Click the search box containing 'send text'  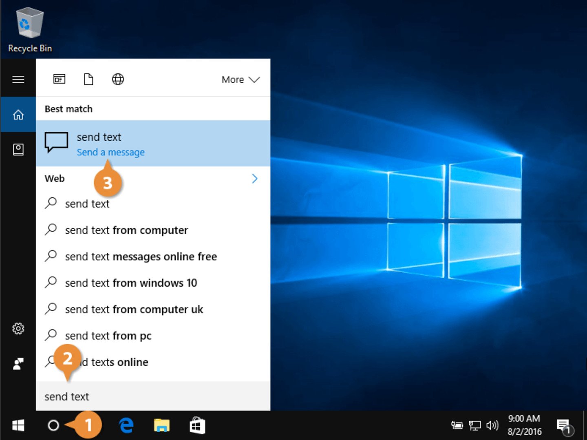tap(153, 396)
